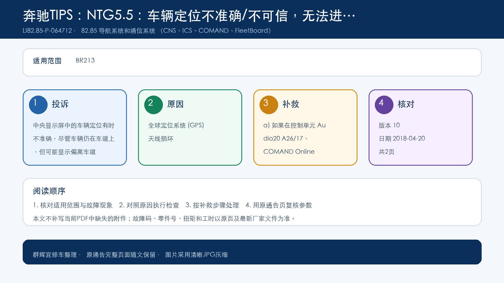Screen dimensions: 504x283
Task: Click text 全球定位系统 (GPS)
Action: click(176, 125)
